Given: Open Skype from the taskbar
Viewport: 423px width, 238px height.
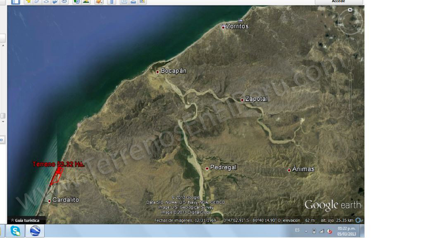Looking at the screenshot, I should (x=16, y=231).
